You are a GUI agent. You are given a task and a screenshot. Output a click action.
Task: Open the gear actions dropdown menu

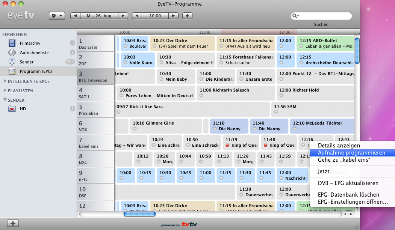tap(57, 16)
